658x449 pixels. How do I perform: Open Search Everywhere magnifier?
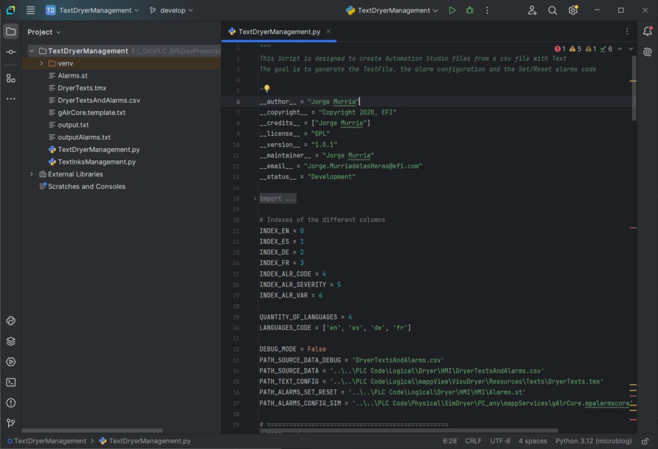553,10
